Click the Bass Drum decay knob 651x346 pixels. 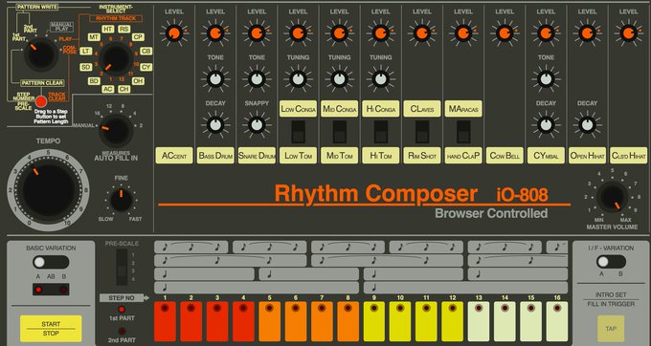[215, 124]
